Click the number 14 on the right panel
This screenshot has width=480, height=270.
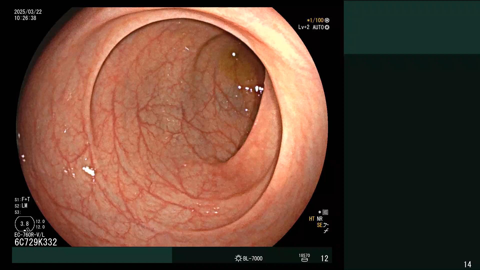(467, 264)
